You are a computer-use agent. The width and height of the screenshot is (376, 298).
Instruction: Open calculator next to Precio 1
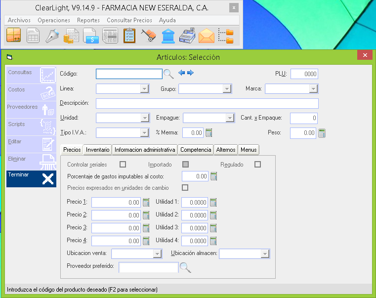tap(146, 202)
